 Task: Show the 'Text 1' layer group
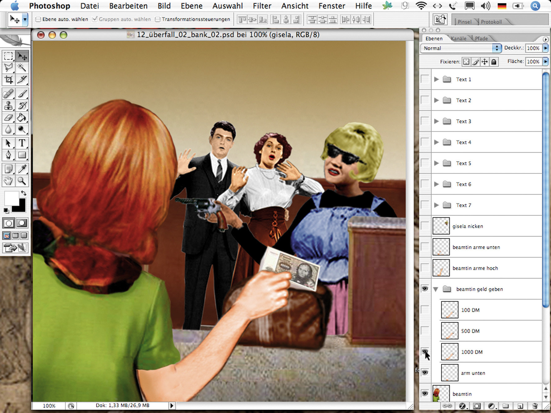click(425, 79)
